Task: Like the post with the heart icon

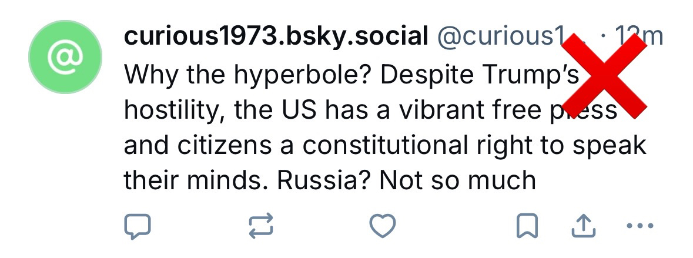Action: (382, 226)
